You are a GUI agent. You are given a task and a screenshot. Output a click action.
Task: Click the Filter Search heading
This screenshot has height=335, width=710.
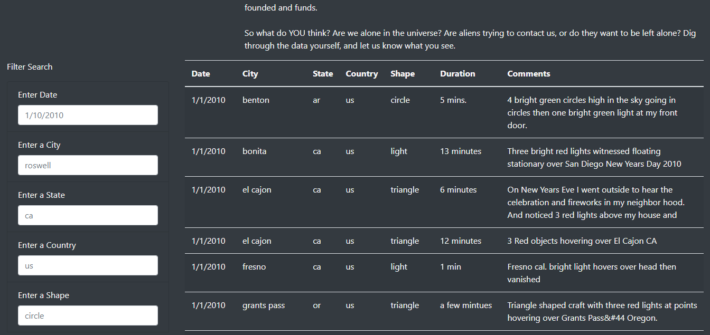coord(29,66)
